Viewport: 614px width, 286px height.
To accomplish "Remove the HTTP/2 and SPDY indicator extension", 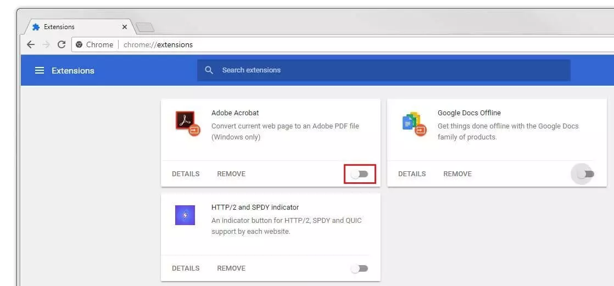I will coord(231,268).
